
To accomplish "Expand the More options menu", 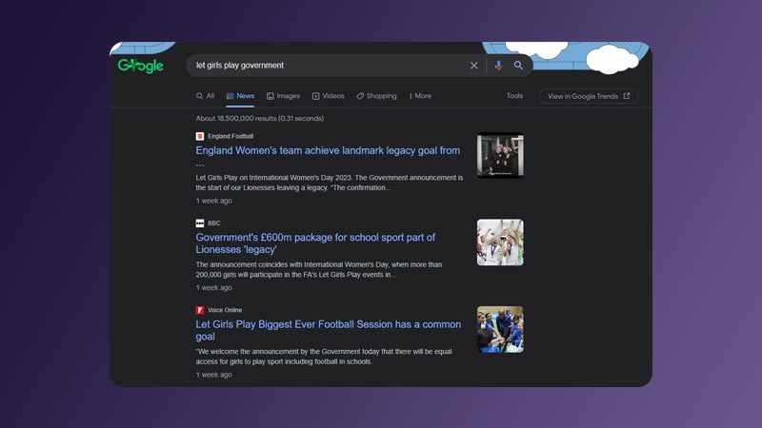I will click(420, 96).
